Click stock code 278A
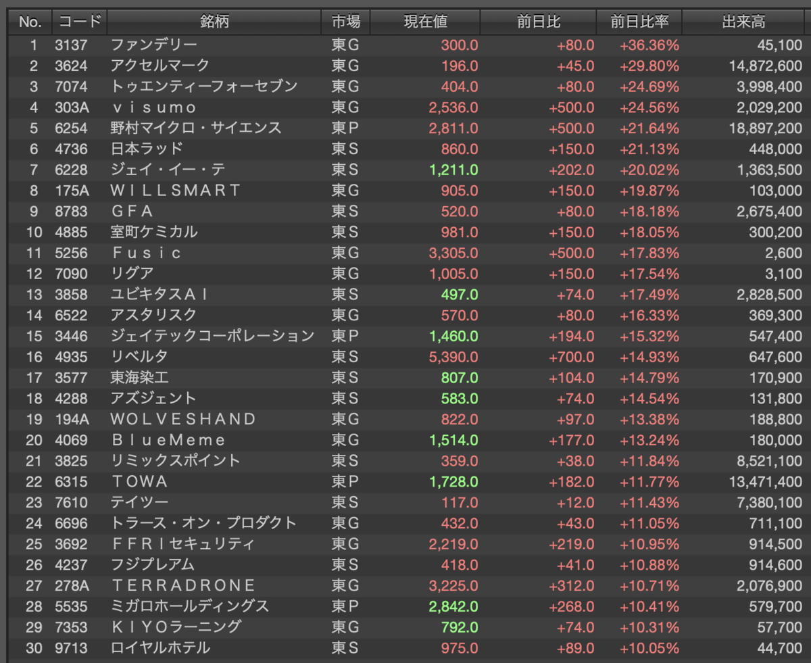Screen dimensions: 811x663 [72, 586]
